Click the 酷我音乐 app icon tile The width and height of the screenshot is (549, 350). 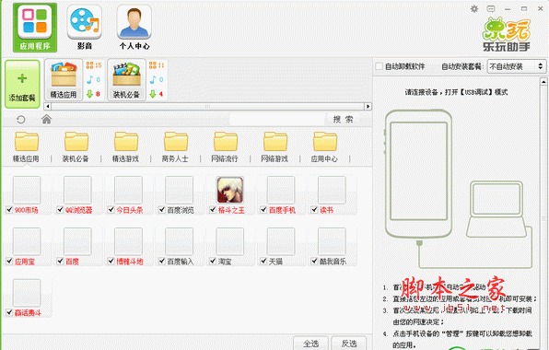[x=332, y=241]
